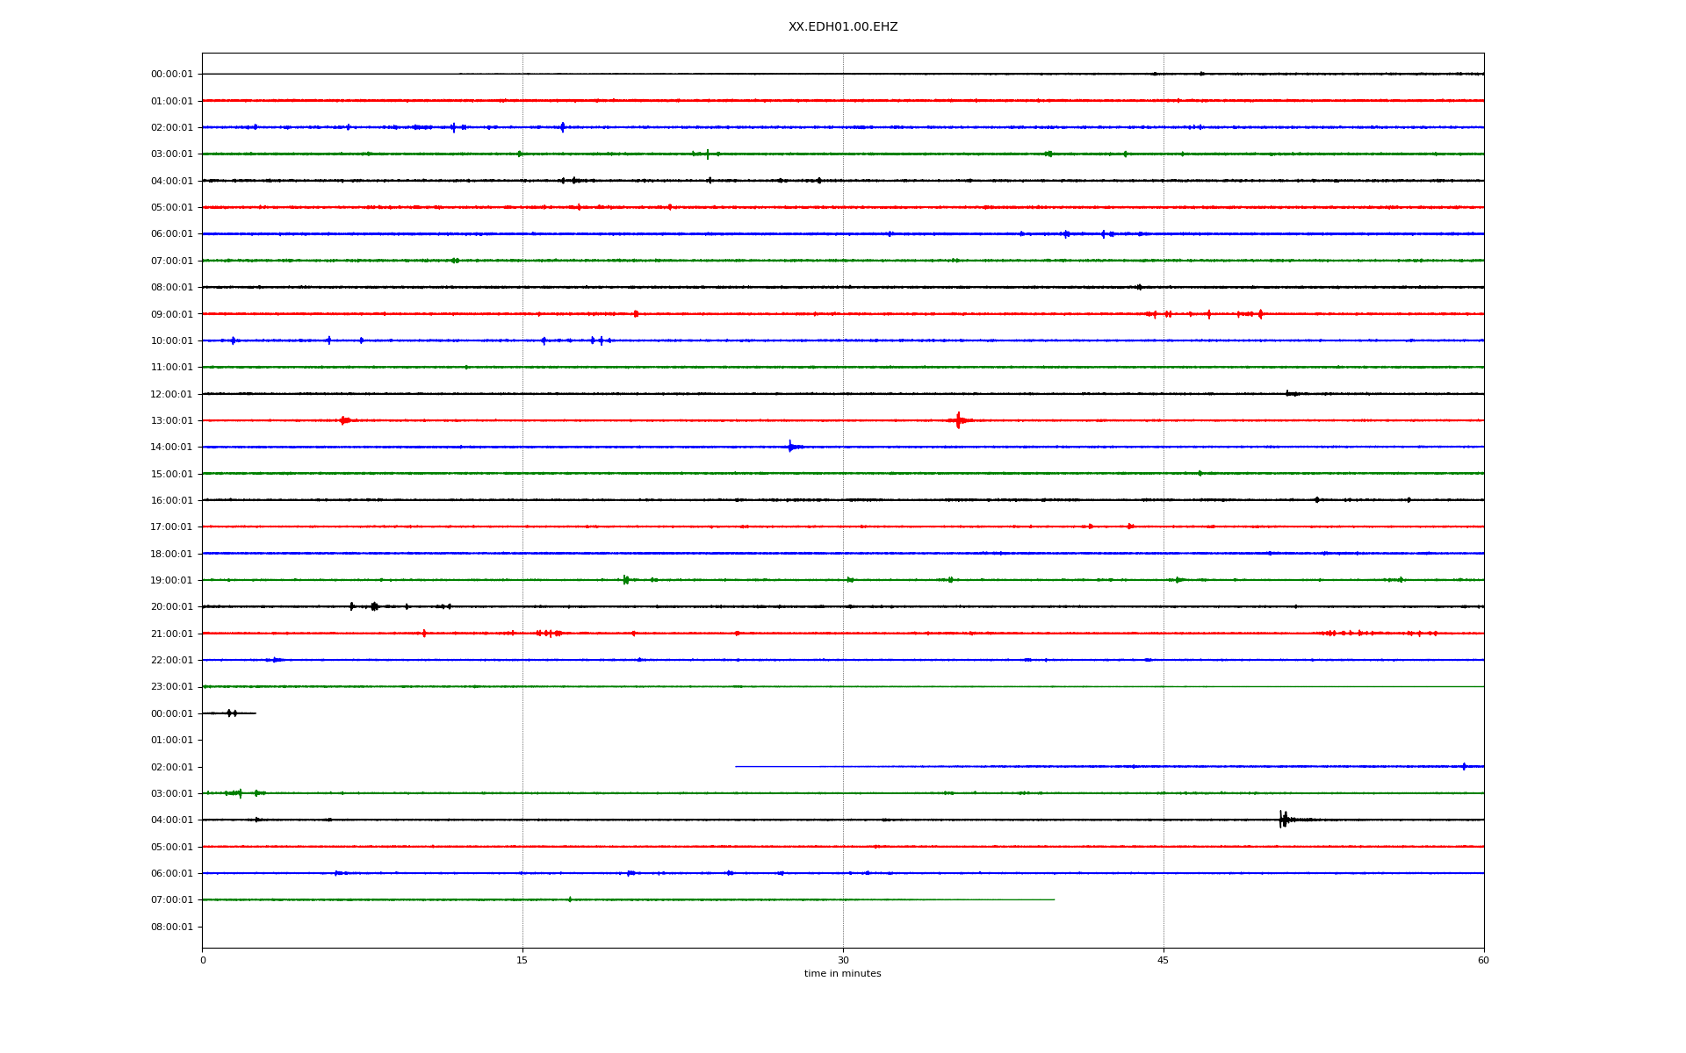
Task: Click the 19:00:01 row time label
Action: [x=171, y=580]
